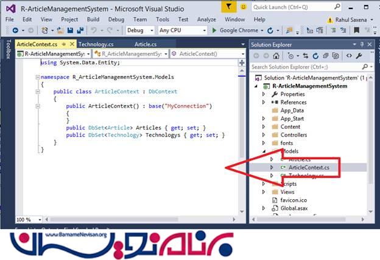Switch to the Technology.cs tab

[94, 44]
